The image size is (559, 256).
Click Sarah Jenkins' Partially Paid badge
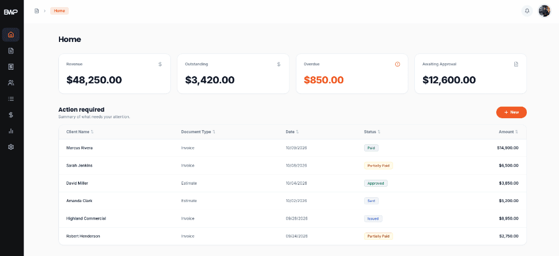click(378, 166)
